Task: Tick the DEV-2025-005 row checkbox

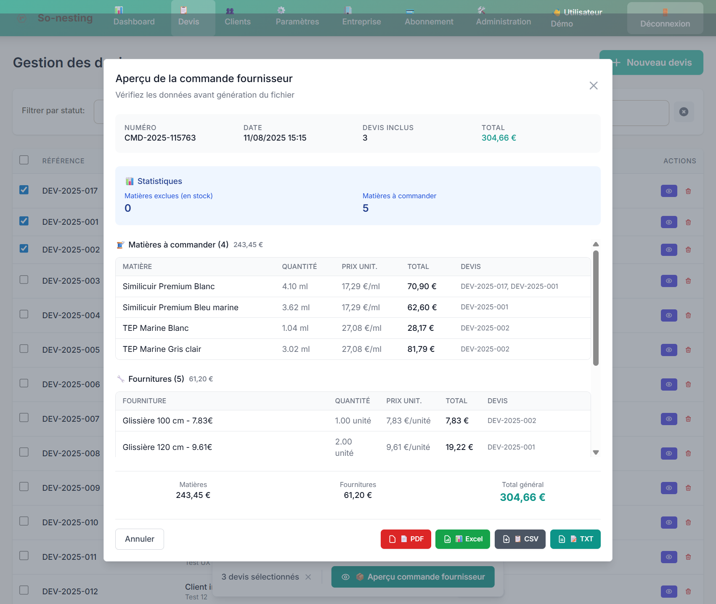Action: (x=24, y=349)
